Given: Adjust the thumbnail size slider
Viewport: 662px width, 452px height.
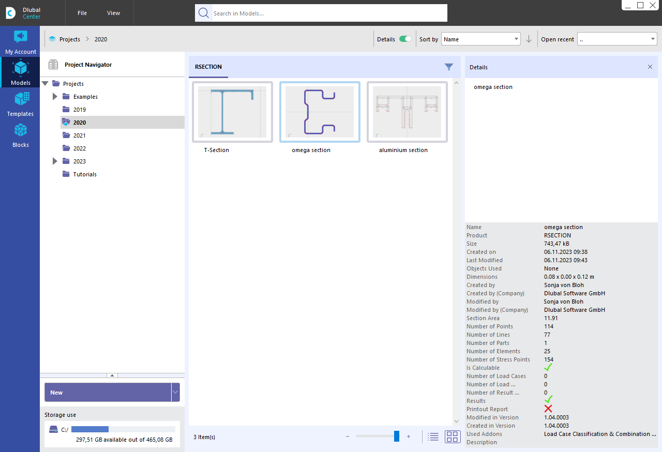Looking at the screenshot, I should click(x=397, y=436).
